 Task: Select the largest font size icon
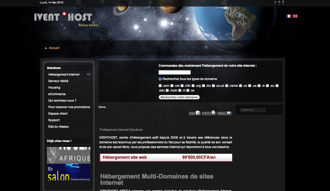283,3
